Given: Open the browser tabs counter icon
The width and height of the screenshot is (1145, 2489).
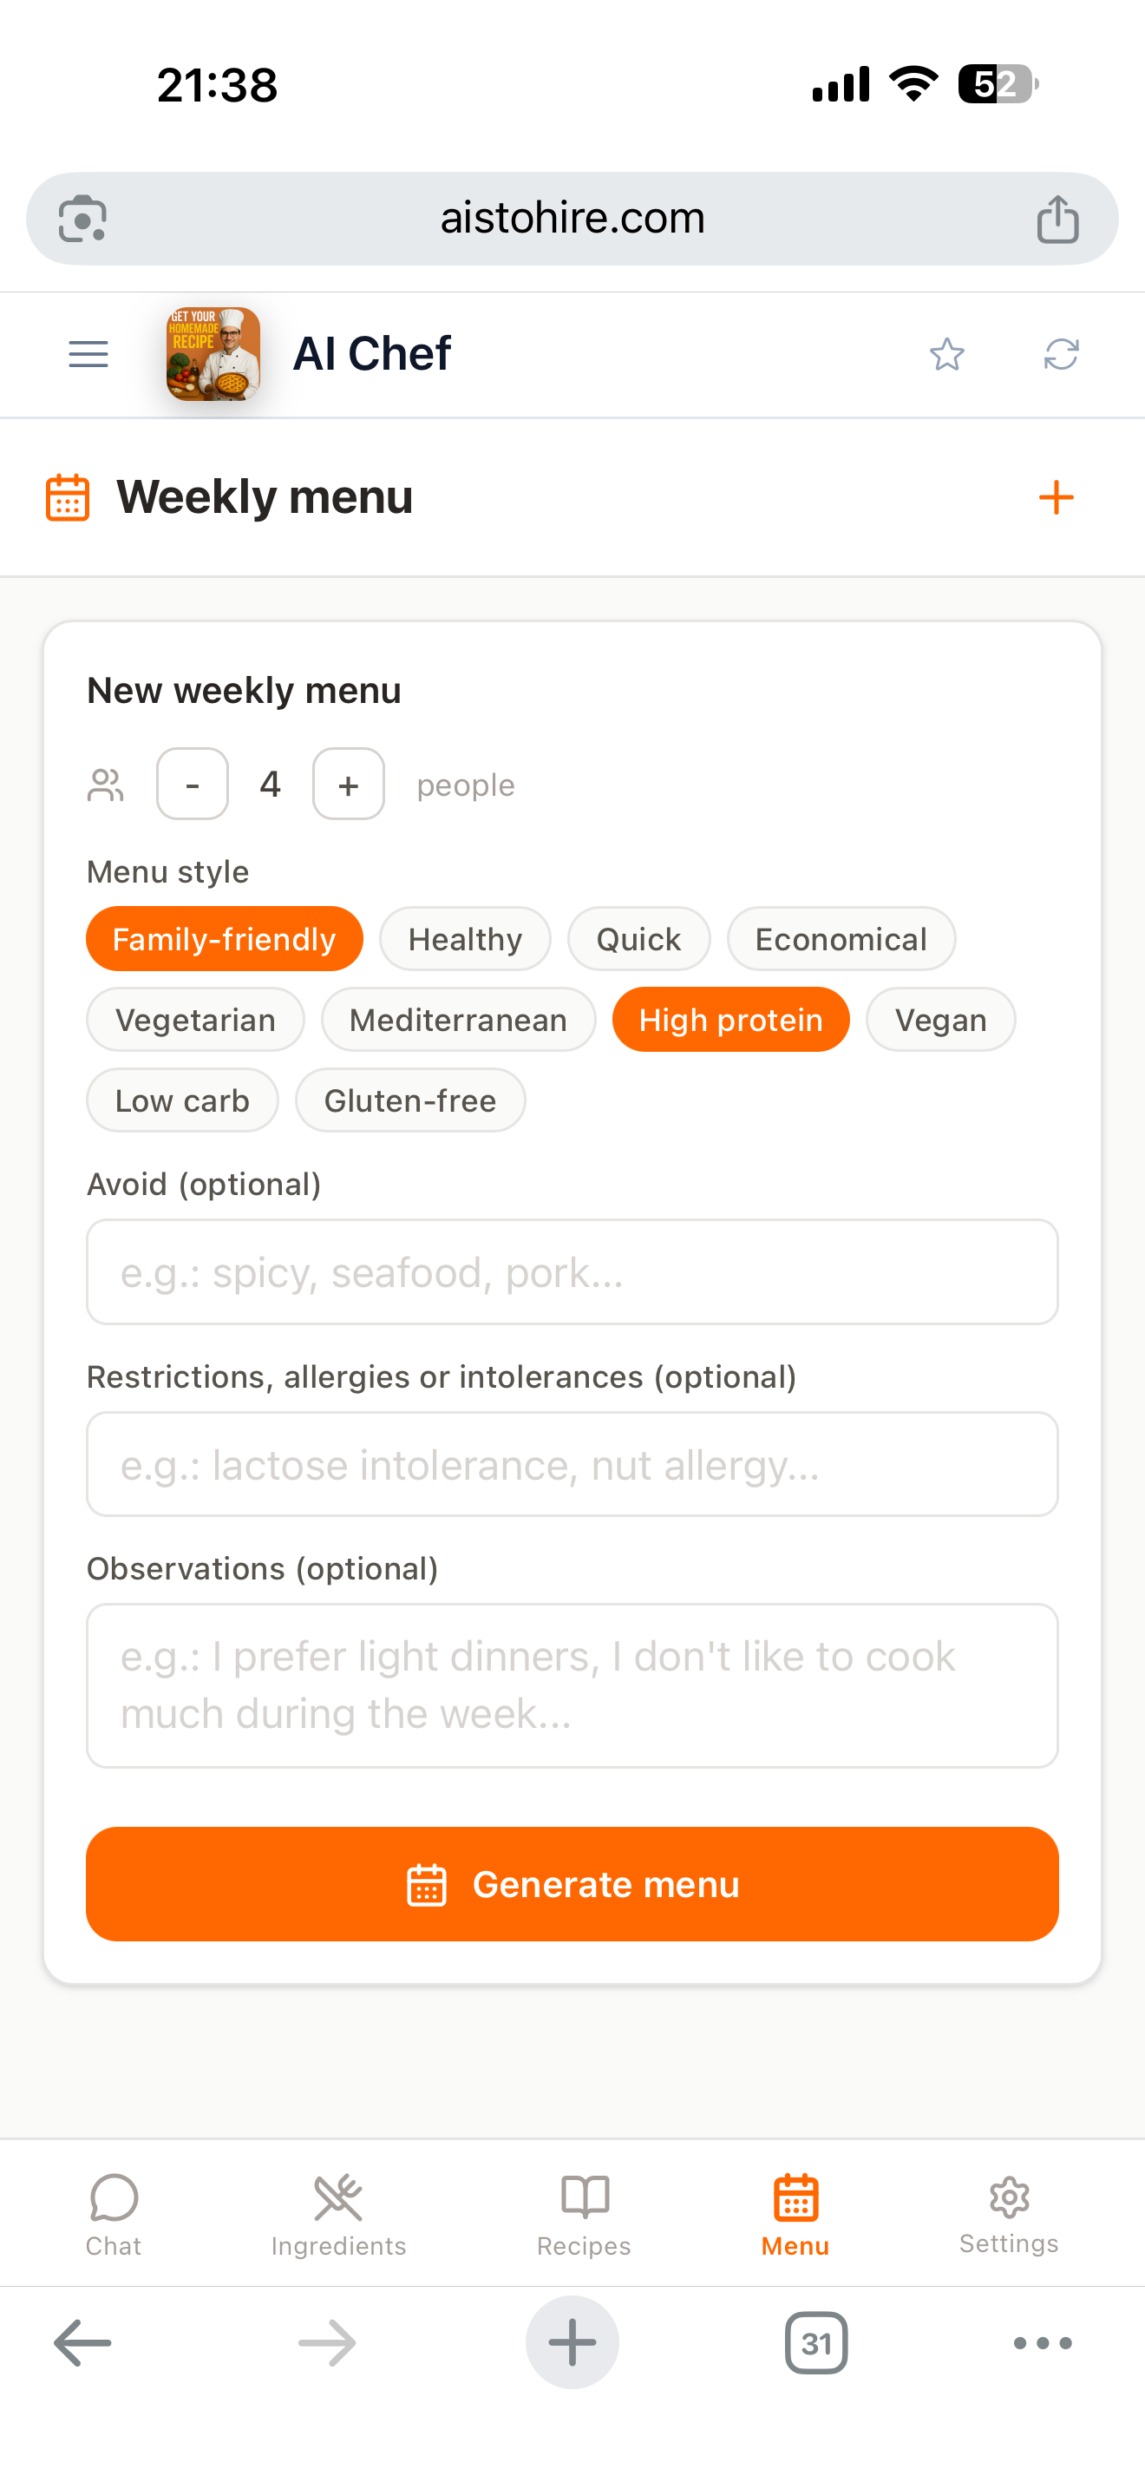Looking at the screenshot, I should coord(815,2343).
